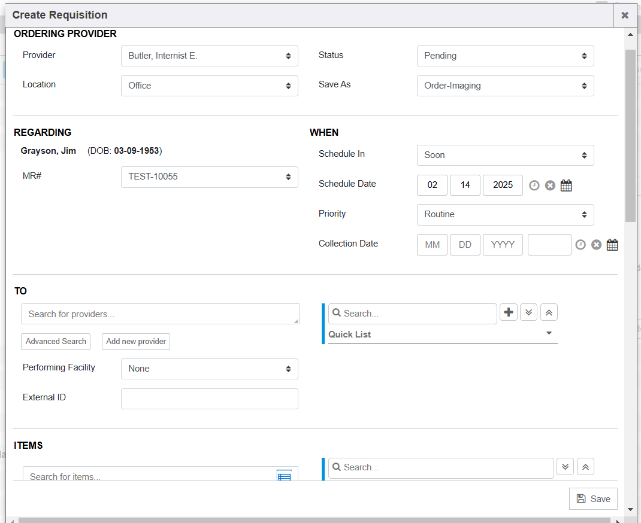
Task: Click the Collection Date clock icon
Action: (x=580, y=245)
